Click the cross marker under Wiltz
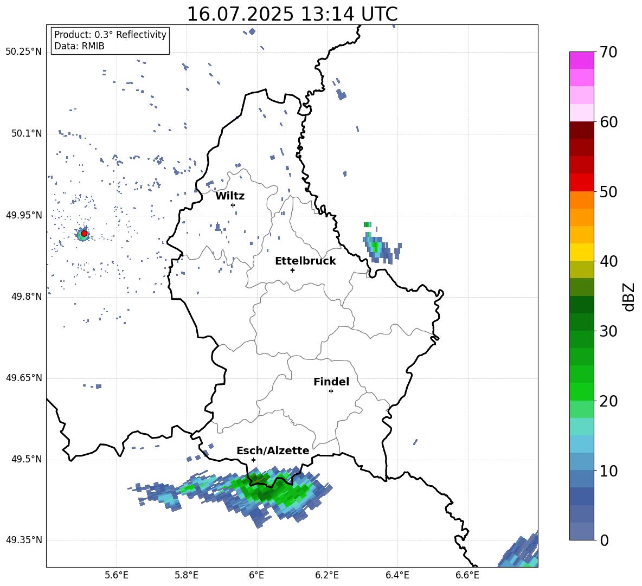 (x=233, y=205)
